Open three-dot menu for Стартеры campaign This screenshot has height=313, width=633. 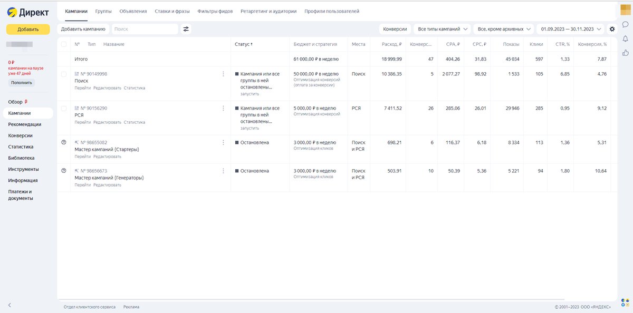(223, 142)
